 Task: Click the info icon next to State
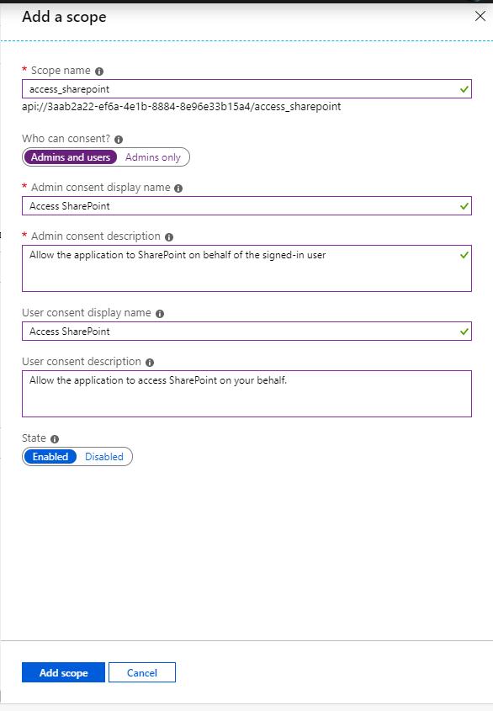click(x=55, y=439)
